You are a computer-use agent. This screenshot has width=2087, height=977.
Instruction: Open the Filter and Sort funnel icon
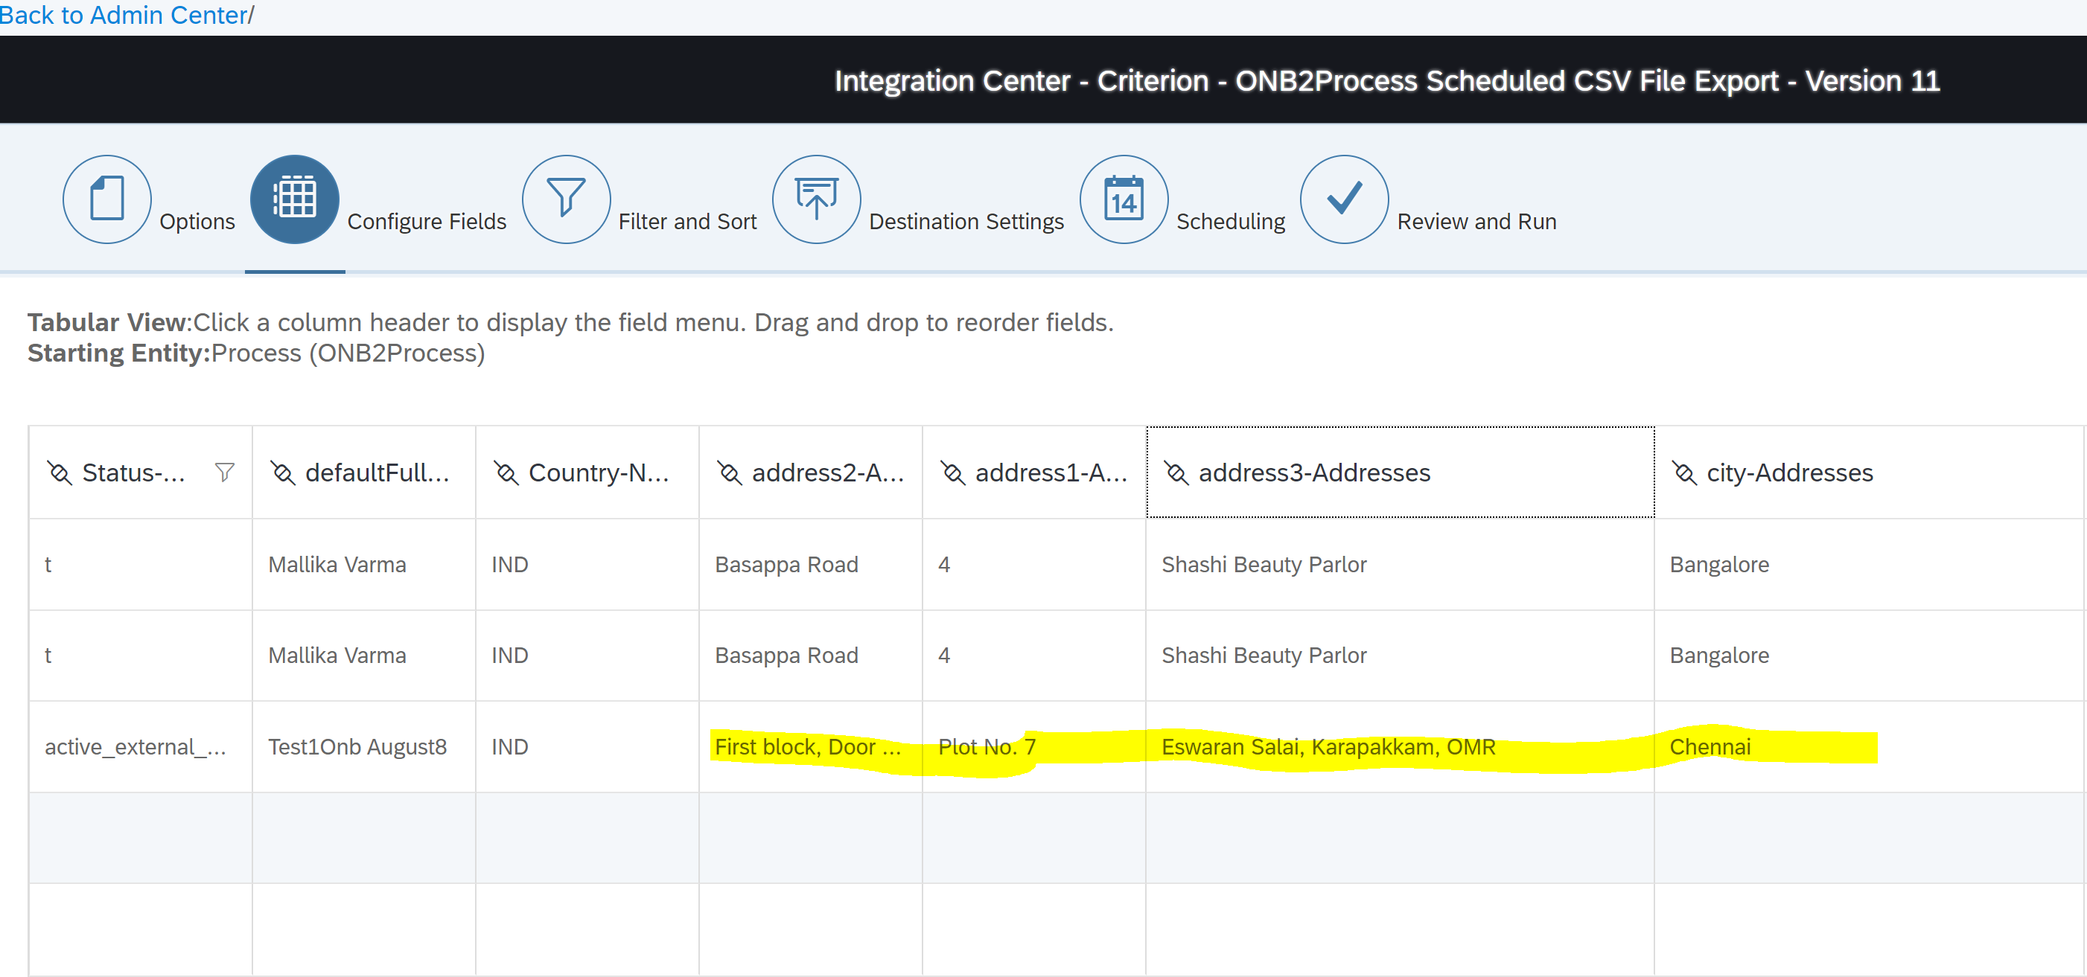pyautogui.click(x=567, y=199)
